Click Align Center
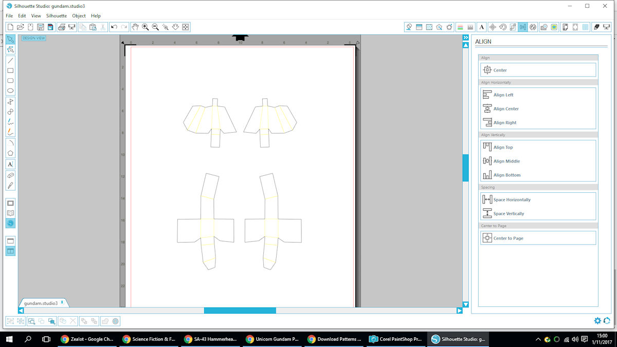 click(x=538, y=108)
